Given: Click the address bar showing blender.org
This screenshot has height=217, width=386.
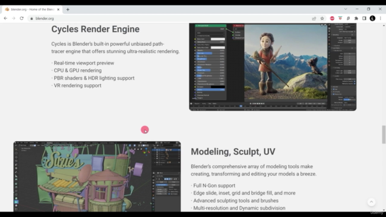Looking at the screenshot, I should click(170, 19).
